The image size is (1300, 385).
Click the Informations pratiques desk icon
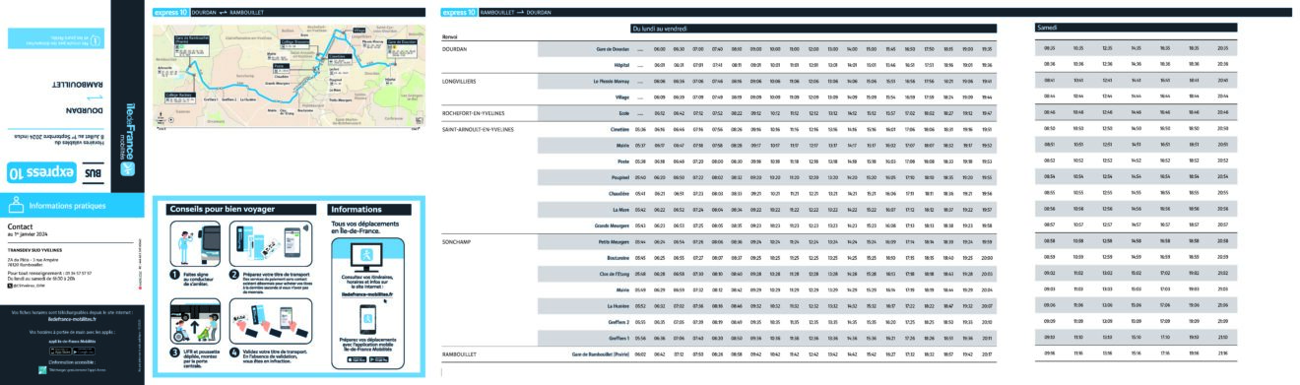(15, 206)
